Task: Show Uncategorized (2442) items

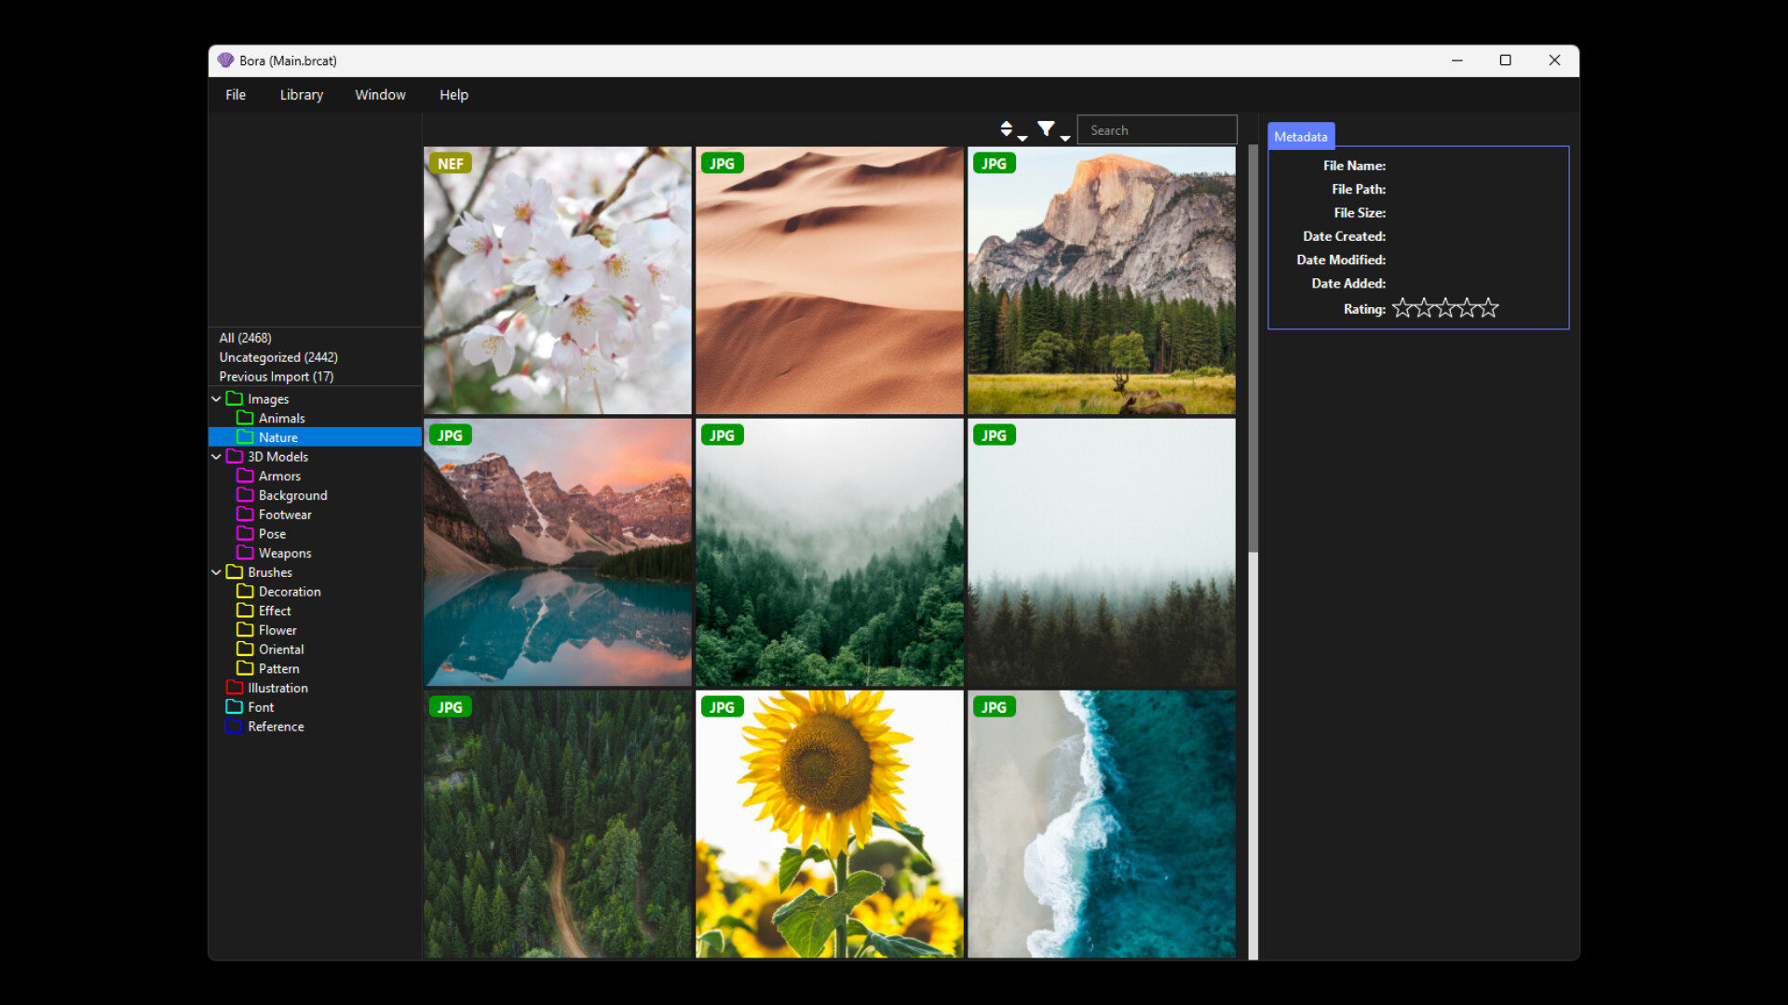Action: coord(278,356)
